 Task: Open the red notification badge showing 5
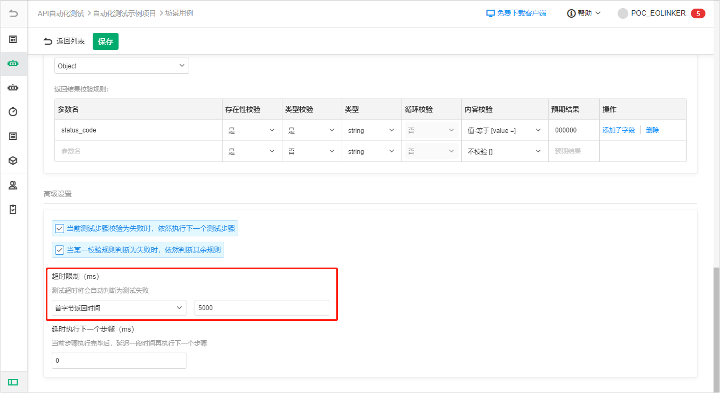click(698, 13)
